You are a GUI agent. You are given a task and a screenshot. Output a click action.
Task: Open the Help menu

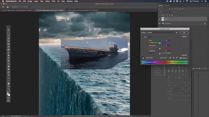point(76,1)
